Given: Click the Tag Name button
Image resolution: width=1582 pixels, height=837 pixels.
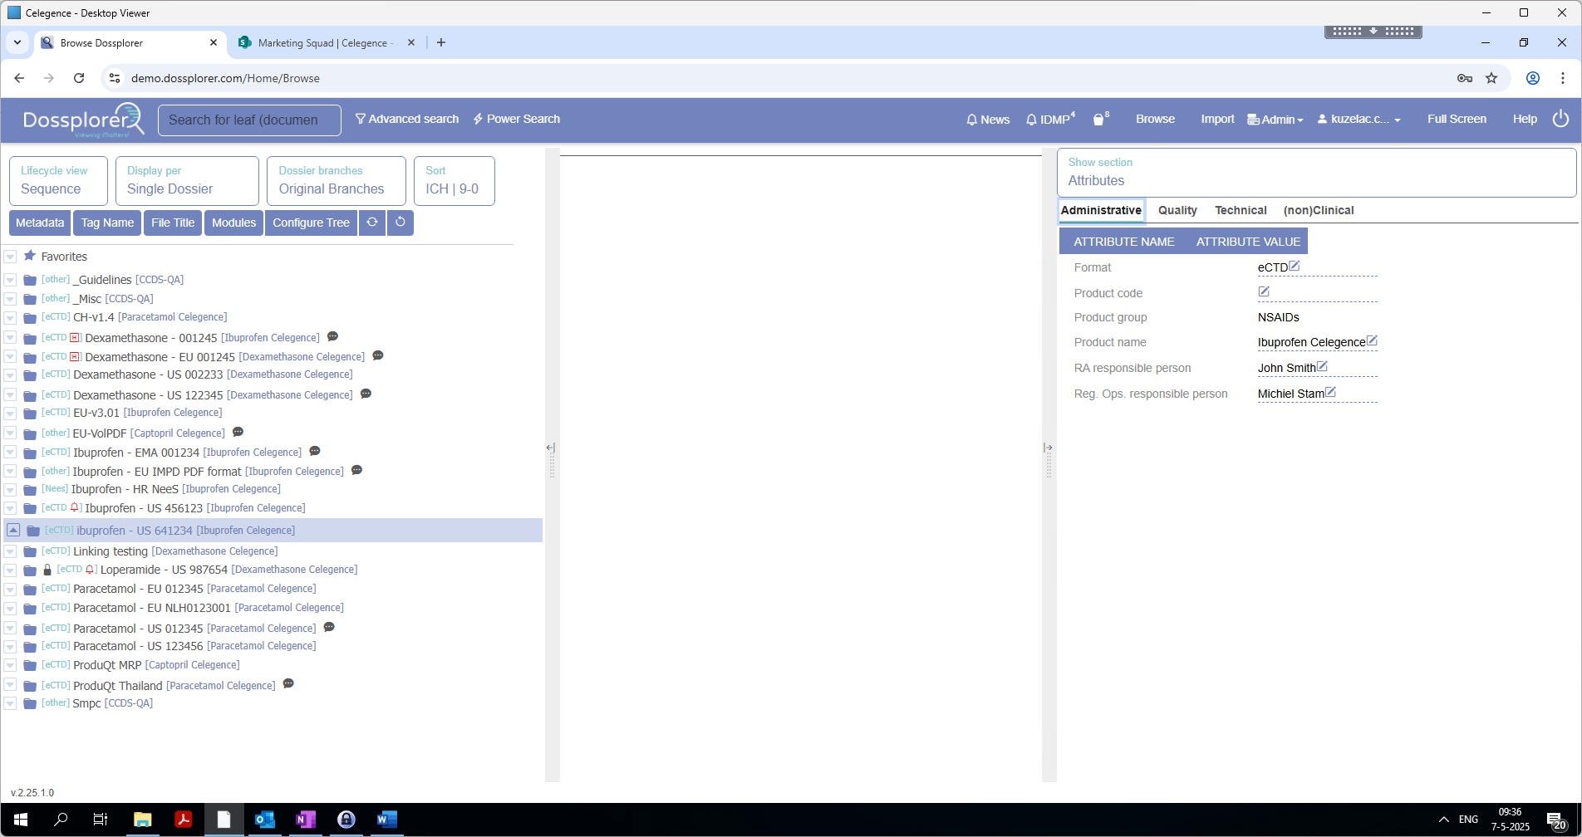Looking at the screenshot, I should [x=107, y=223].
